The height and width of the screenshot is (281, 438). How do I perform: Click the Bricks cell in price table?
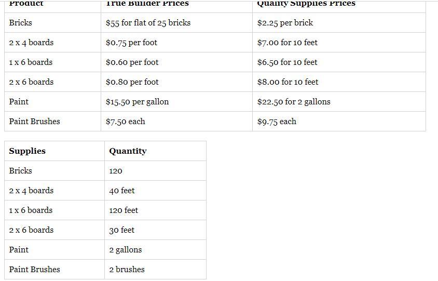[52, 23]
